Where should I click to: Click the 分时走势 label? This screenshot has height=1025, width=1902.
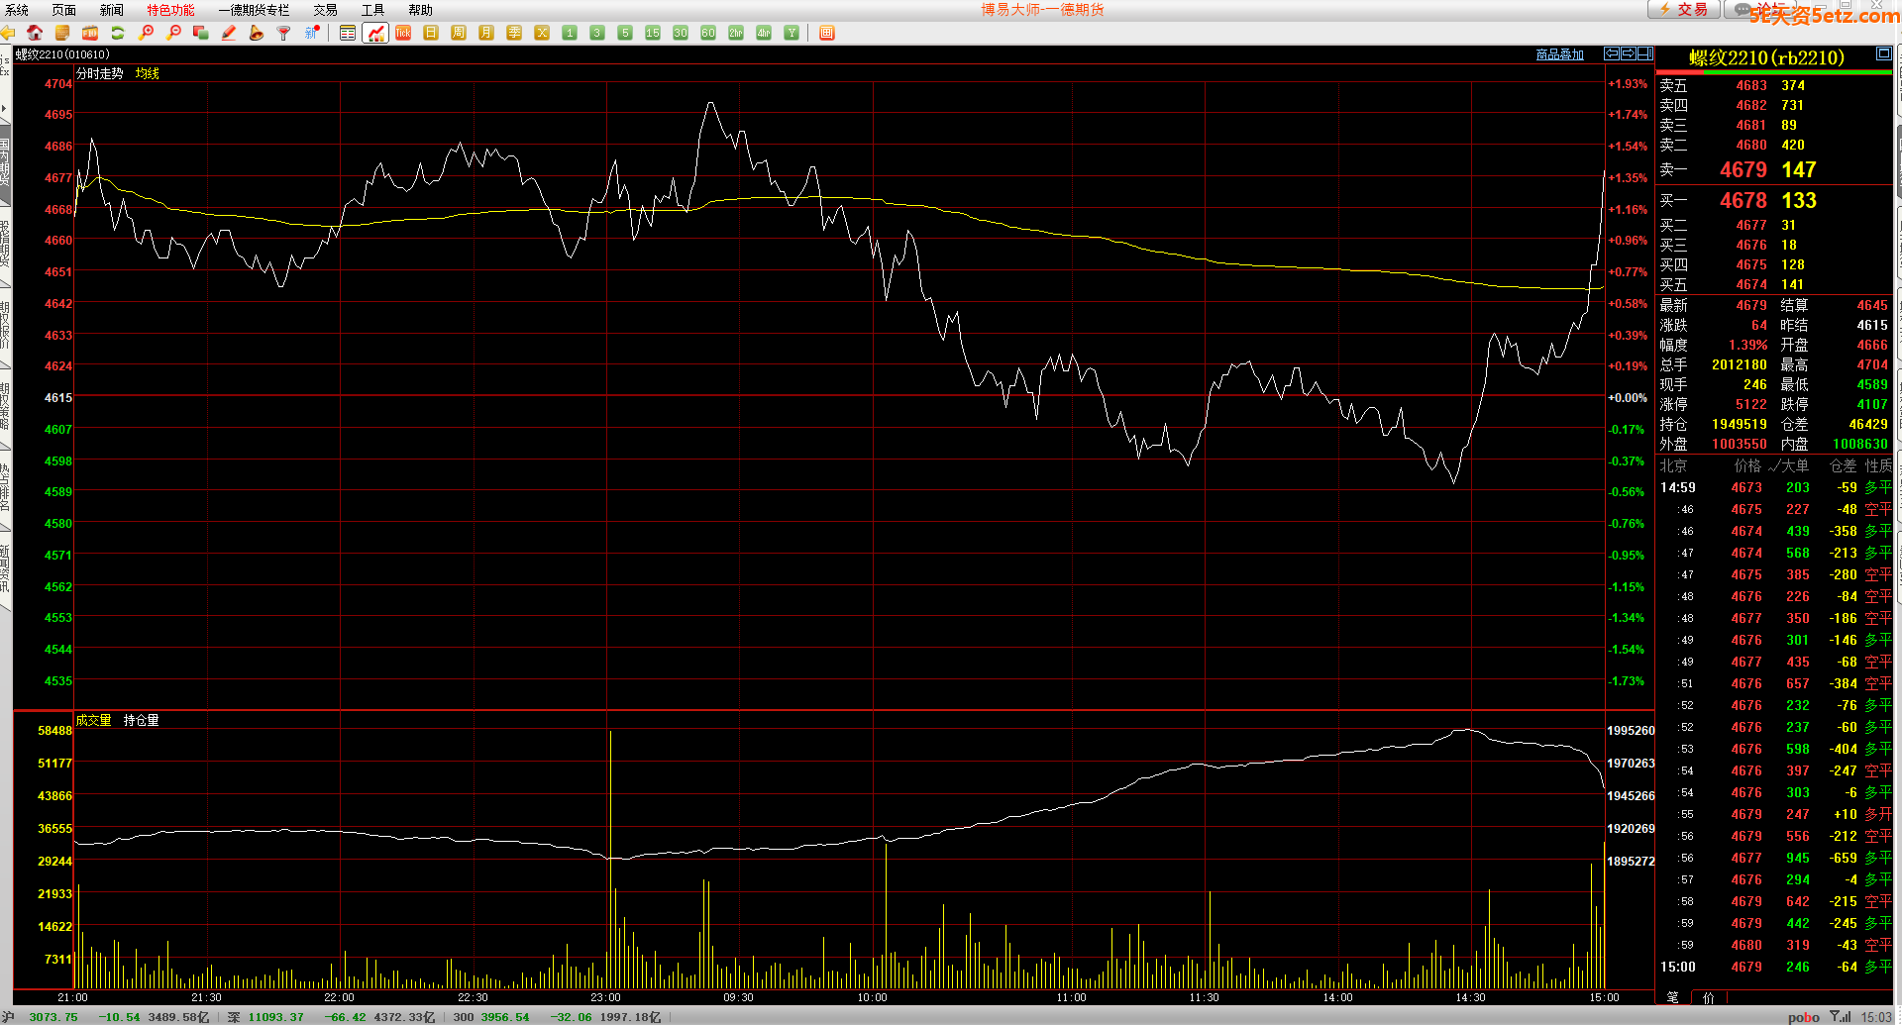pyautogui.click(x=100, y=73)
